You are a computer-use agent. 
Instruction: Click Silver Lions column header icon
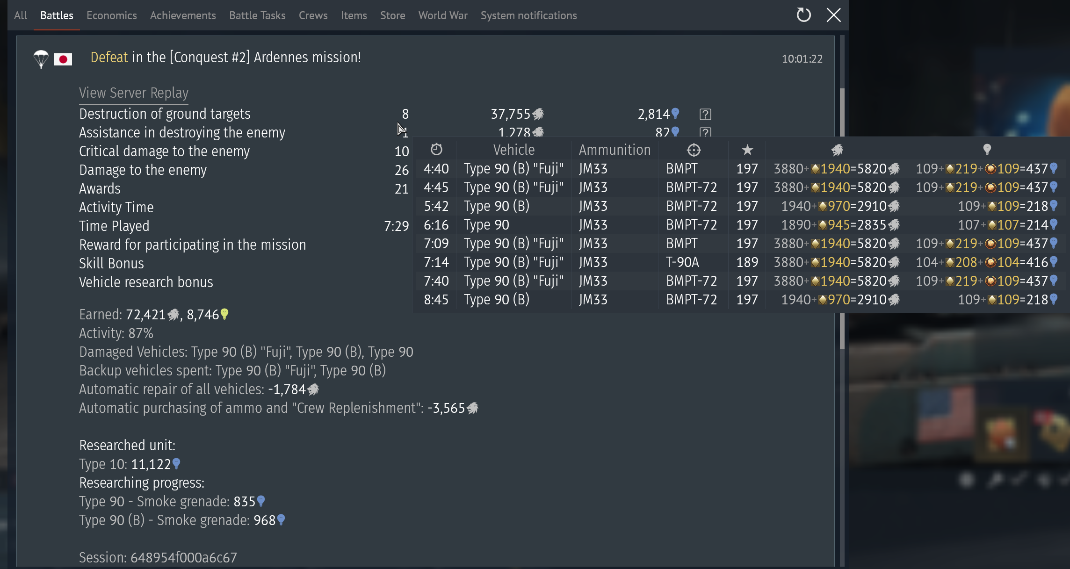(x=837, y=150)
